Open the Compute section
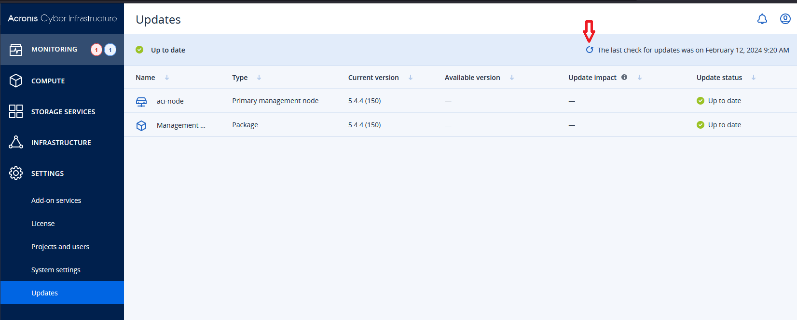The width and height of the screenshot is (797, 320). click(x=48, y=81)
